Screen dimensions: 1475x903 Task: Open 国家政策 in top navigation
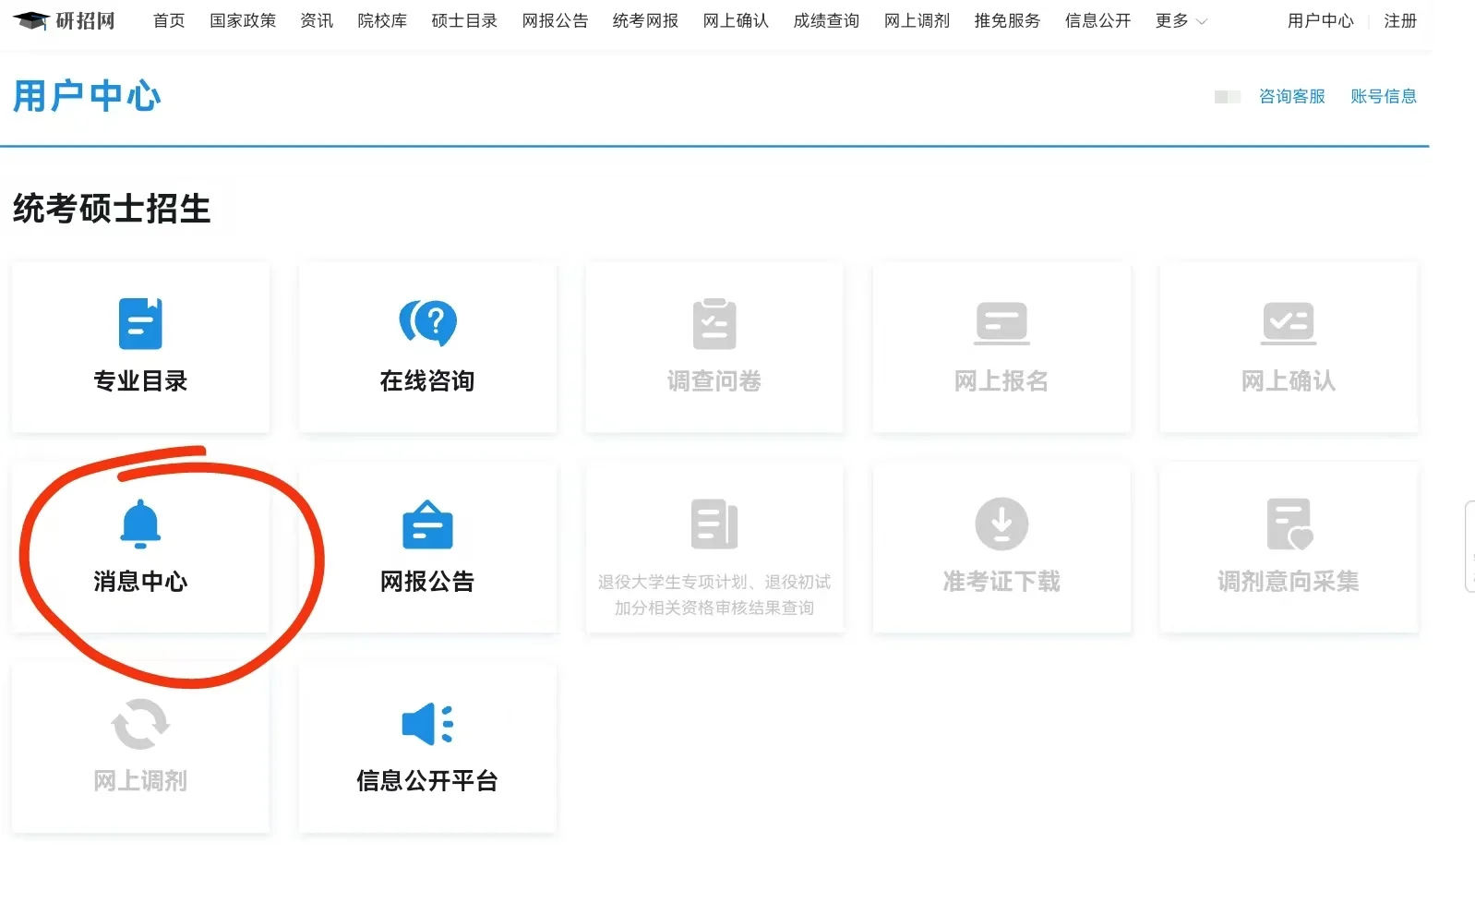243,20
